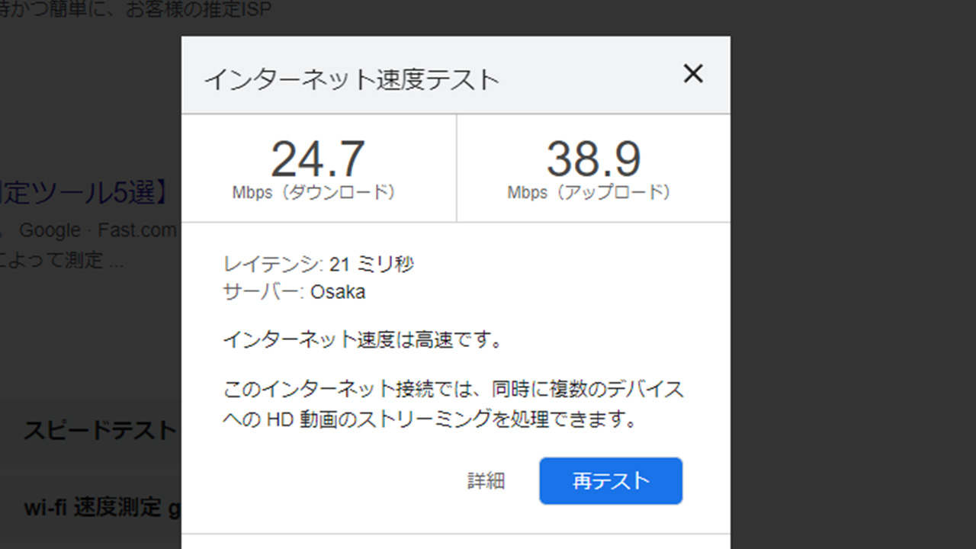Click the インターネット速度は高速です。 text
The width and height of the screenshot is (976, 549).
(363, 339)
